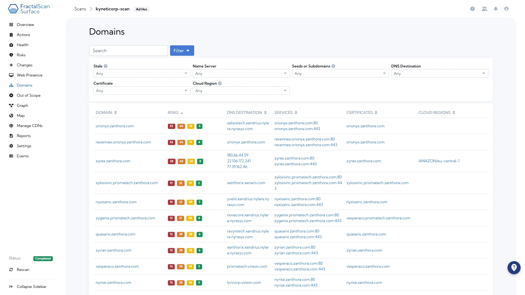Toggle the Cloud Region info tooltip
Image resolution: width=525 pixels, height=295 pixels.
tap(220, 83)
